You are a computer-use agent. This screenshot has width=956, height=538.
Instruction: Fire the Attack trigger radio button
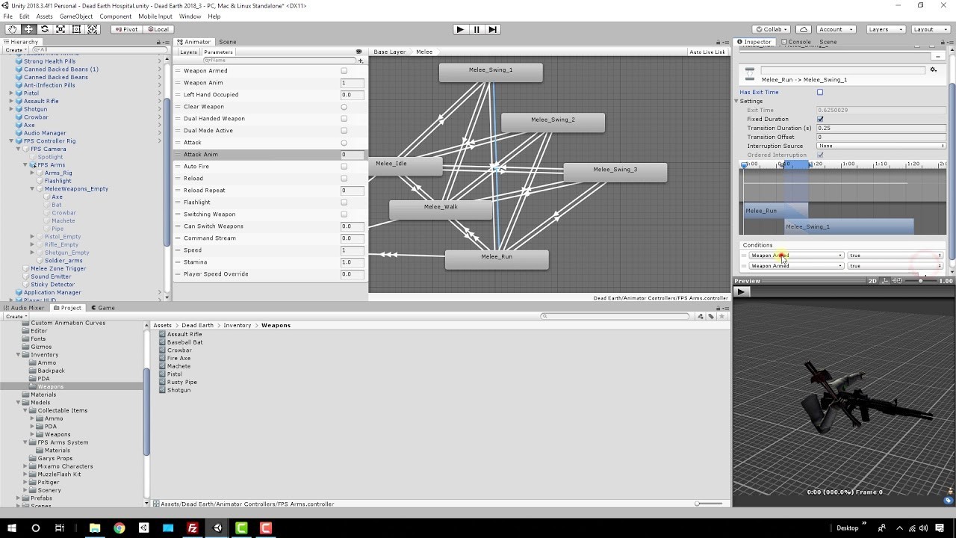pos(344,143)
